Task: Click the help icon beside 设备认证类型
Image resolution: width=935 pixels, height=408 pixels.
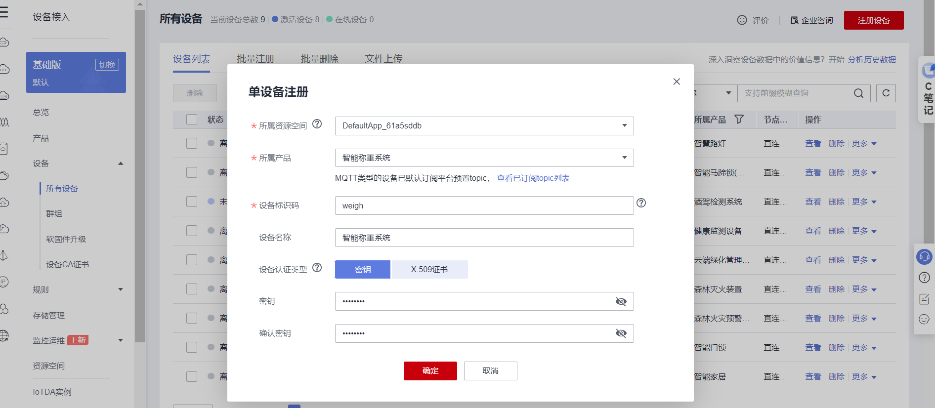Action: [x=317, y=267]
